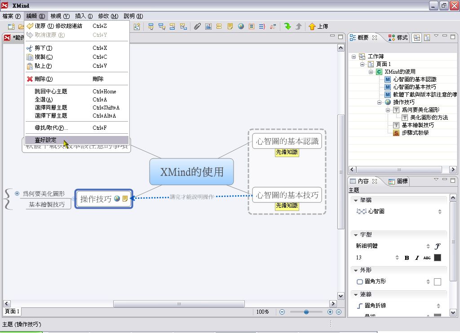
Task: Collapse 為何要美化圖形 node in outline
Action: point(388,110)
